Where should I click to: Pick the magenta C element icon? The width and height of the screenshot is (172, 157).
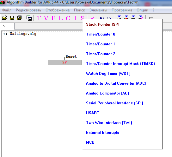[x=68, y=18]
